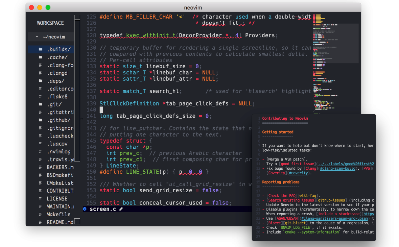This screenshot has width=399, height=247.
Task: Click 'Providers' on line 128
Action: (260, 35)
